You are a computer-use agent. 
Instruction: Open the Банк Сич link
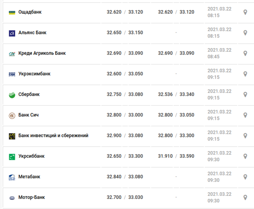pos(29,115)
